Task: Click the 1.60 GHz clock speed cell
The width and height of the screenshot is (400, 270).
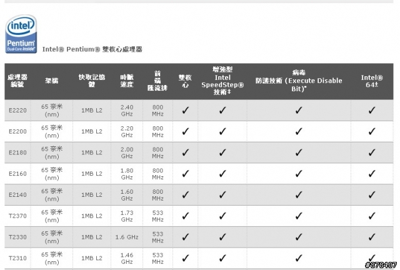Action: click(x=127, y=195)
